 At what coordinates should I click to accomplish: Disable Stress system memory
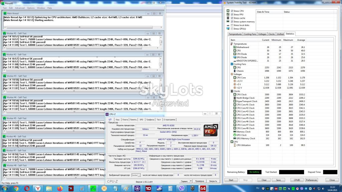click(232, 22)
